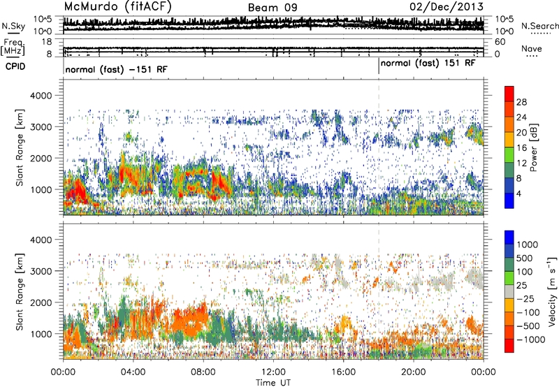The width and height of the screenshot is (559, 387).
Task: Click 'Slant Range [km]' label of velocity panel
Action: pyautogui.click(x=20, y=292)
